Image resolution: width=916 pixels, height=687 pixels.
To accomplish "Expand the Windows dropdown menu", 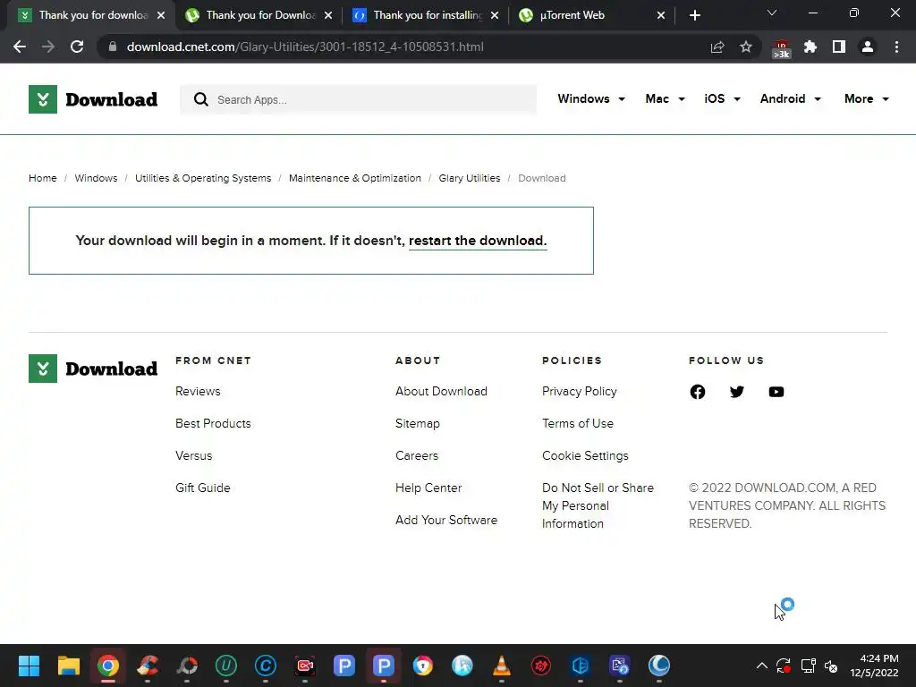I will 591,98.
